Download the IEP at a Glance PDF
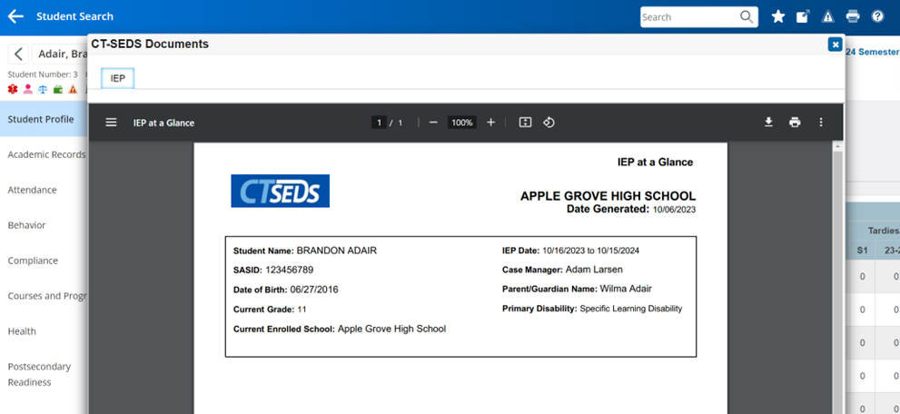The height and width of the screenshot is (414, 900). 768,123
